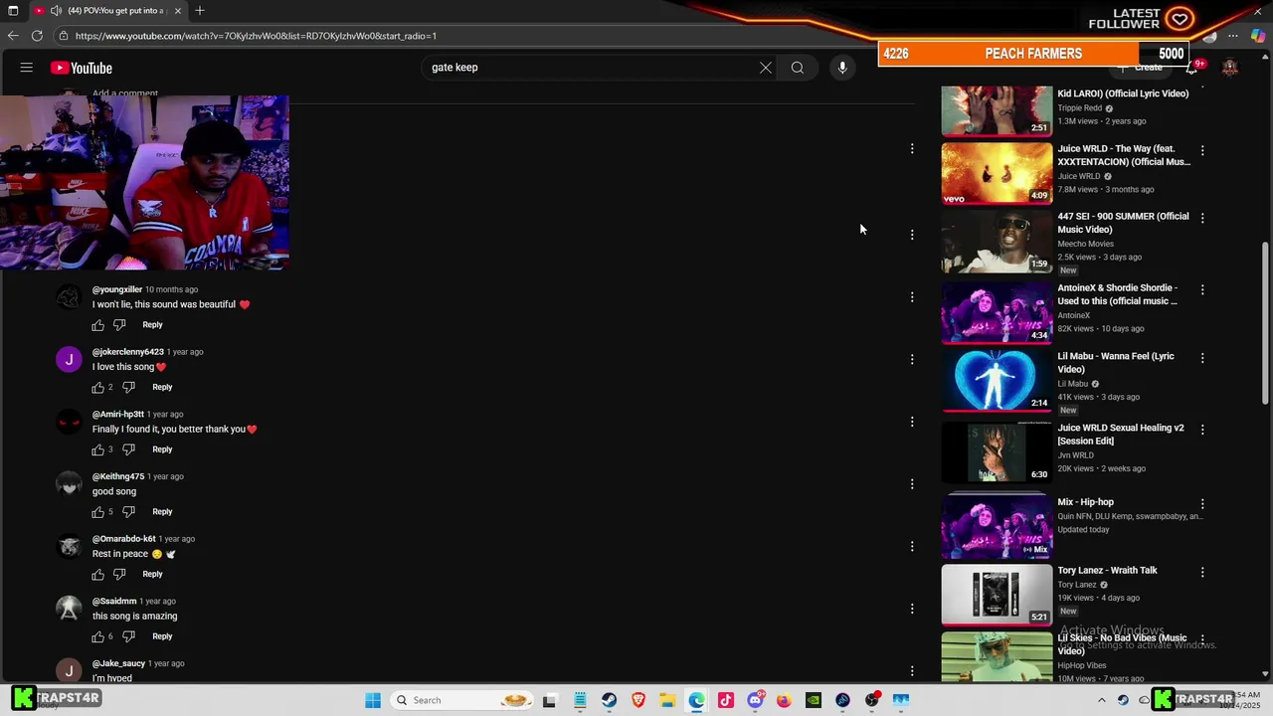Viewport: 1273px width, 716px height.
Task: Open 'Juice WRLD - The Way' video thumbnail
Action: pyautogui.click(x=997, y=174)
